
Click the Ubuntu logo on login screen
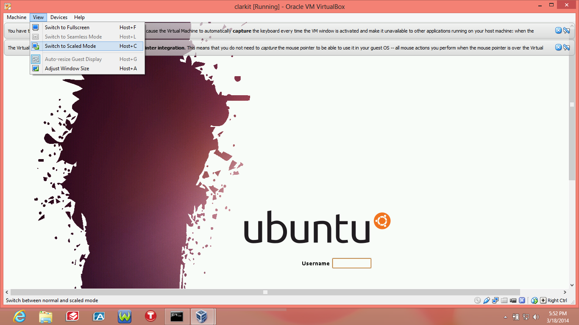pos(317,226)
